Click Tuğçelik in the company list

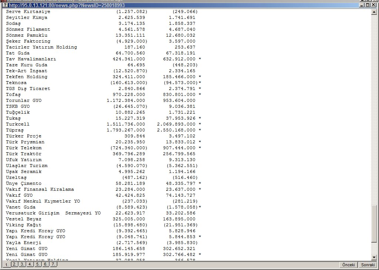(x=18, y=112)
